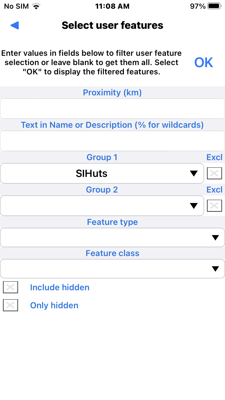Image resolution: width=225 pixels, height=400 pixels.
Task: Click the OK button to apply filters
Action: (x=203, y=62)
